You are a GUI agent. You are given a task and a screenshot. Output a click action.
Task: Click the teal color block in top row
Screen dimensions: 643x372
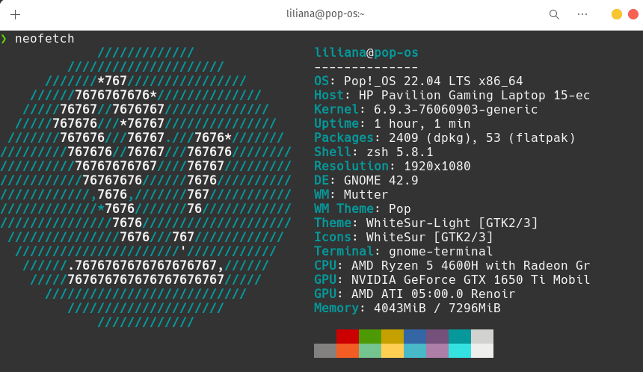coord(460,336)
